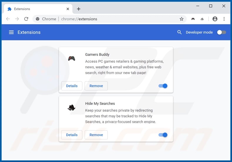Click the Hide My Searches description text
Image resolution: width=232 pixels, height=162 pixels.
click(x=121, y=116)
